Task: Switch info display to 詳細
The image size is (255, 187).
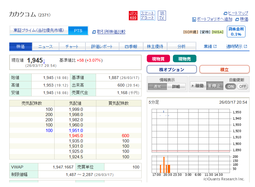Action: [176, 86]
